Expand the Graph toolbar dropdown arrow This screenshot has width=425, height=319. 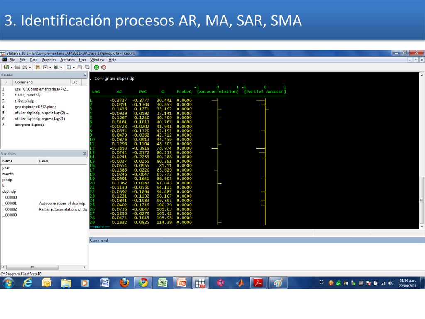tap(61, 68)
